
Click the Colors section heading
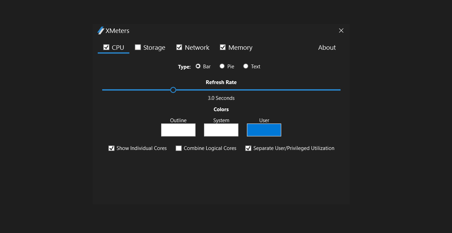(221, 109)
